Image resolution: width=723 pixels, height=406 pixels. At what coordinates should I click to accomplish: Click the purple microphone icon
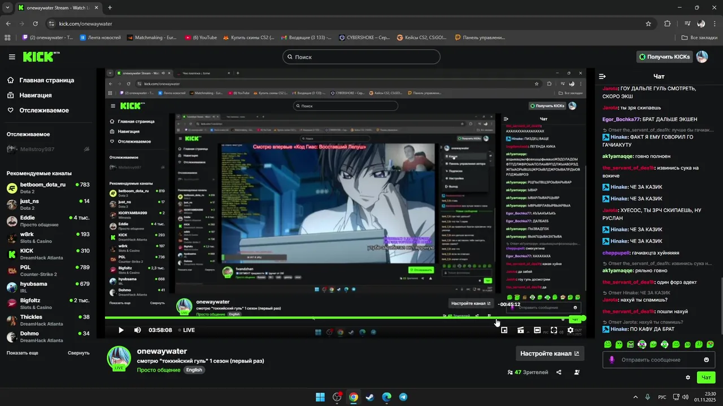click(x=612, y=360)
